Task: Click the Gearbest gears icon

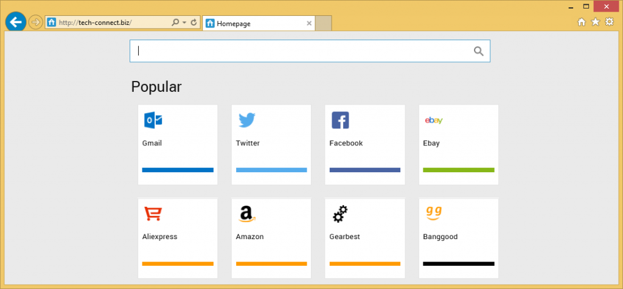Action: click(x=339, y=214)
